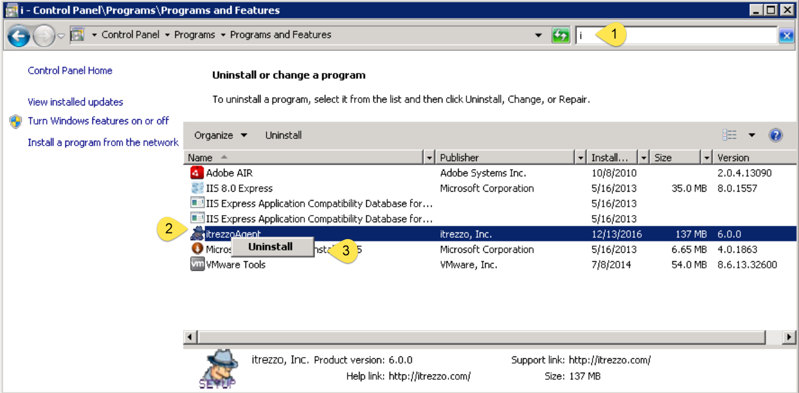Sort by Name column header
Screen dimensions: 799x393
coord(304,158)
